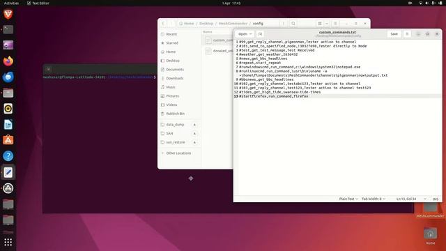Screen dimensions: 446x251
Task: Open view options dropdown in Files
Action: coord(327,23)
